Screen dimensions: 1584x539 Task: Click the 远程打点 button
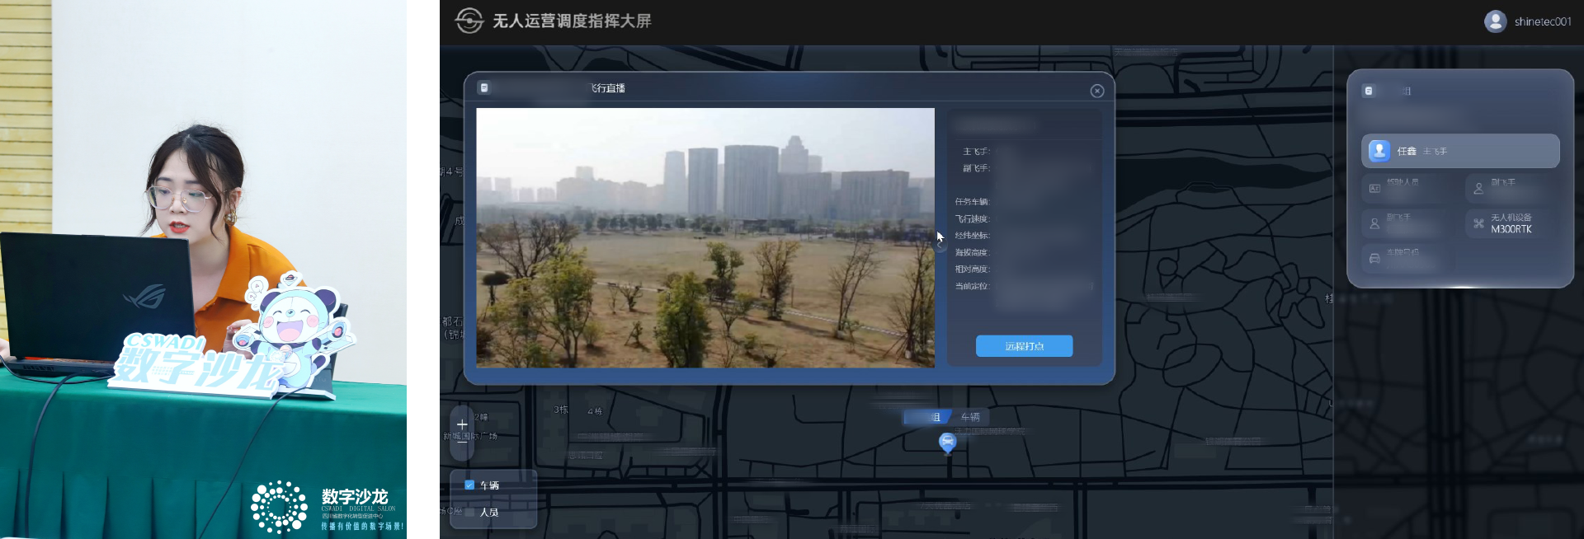[1024, 346]
